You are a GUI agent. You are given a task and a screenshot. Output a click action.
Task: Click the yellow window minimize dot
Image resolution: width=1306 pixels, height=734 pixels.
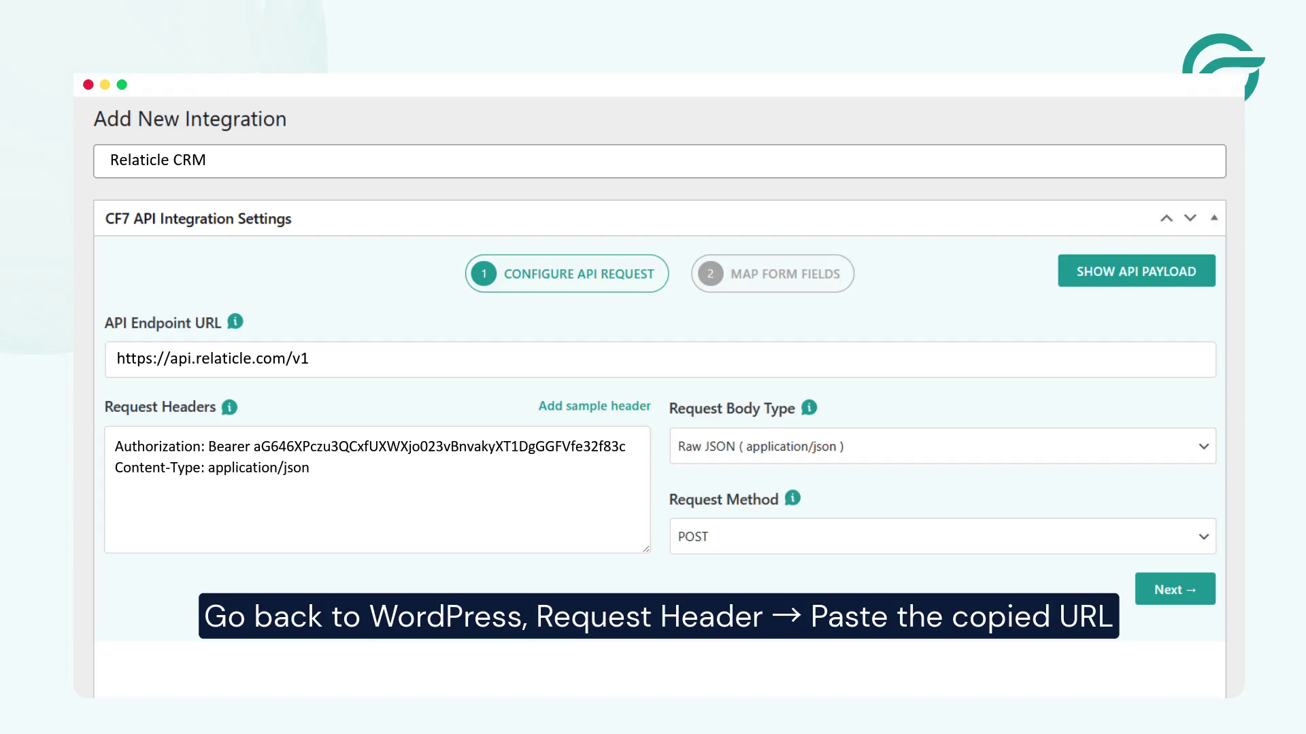[105, 84]
